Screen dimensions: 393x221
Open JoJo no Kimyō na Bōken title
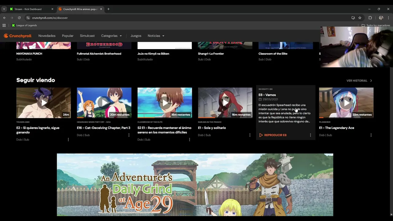coord(153,54)
